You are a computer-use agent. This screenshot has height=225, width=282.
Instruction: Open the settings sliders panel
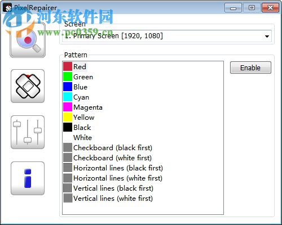[28, 132]
